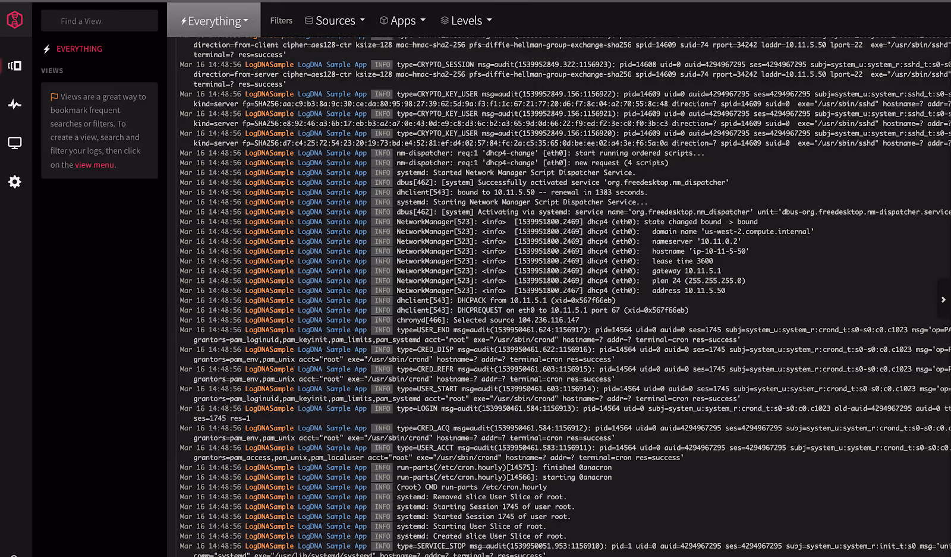Click log line 'dbus[462]: [system] Activating via systemd'
The width and height of the screenshot is (951, 557).
565,212
